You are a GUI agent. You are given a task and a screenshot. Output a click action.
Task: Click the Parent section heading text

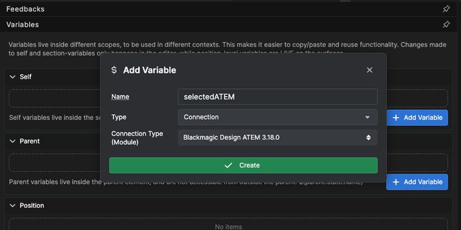tap(30, 141)
